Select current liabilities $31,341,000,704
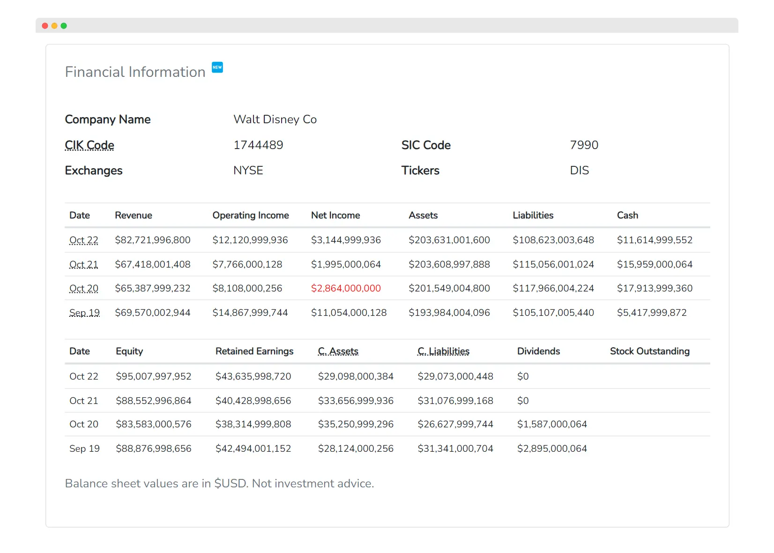The height and width of the screenshot is (553, 774). (455, 448)
